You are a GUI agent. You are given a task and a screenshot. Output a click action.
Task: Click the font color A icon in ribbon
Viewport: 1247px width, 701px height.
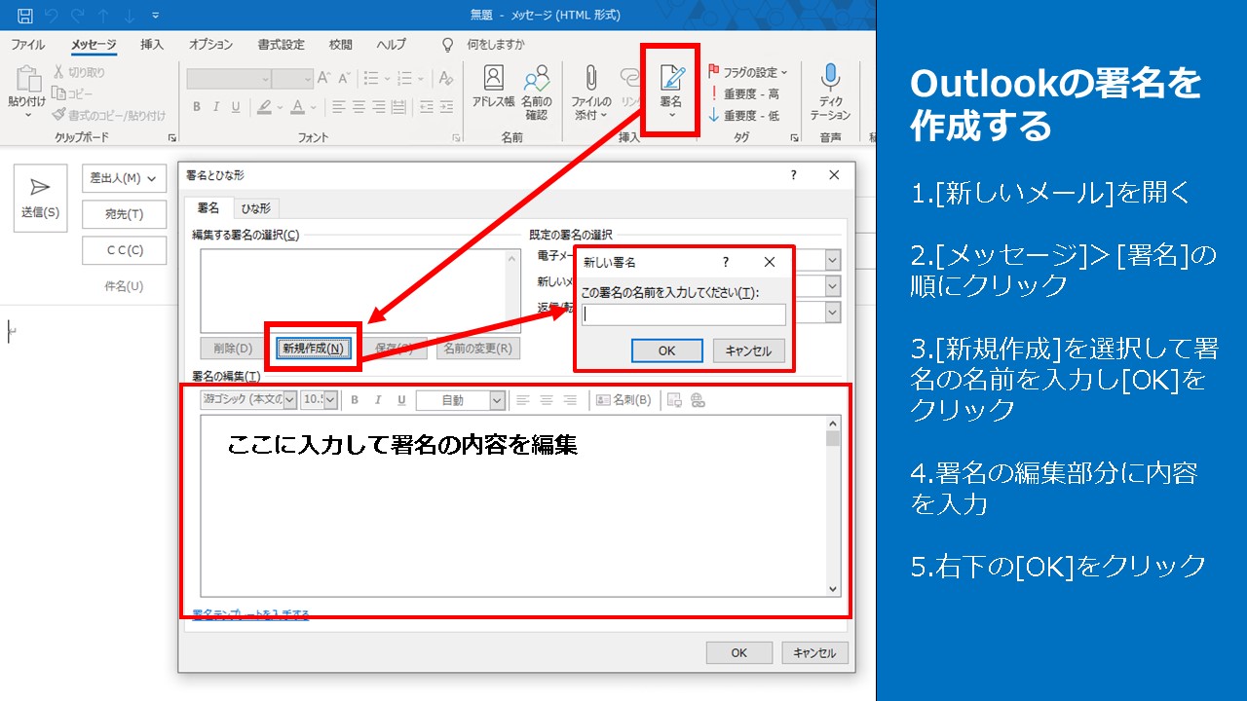[x=298, y=107]
